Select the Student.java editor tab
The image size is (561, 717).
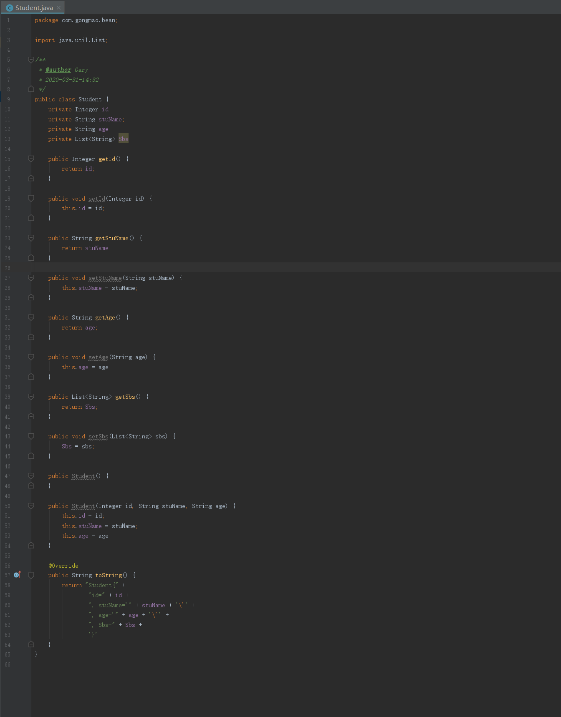(33, 8)
